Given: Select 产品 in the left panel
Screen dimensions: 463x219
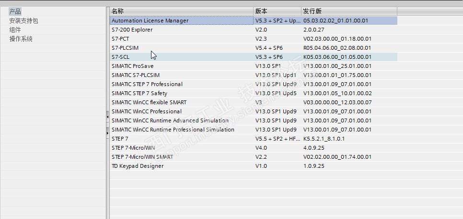Looking at the screenshot, I should pyautogui.click(x=15, y=11).
